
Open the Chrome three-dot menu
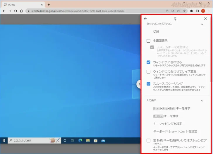click(209, 11)
